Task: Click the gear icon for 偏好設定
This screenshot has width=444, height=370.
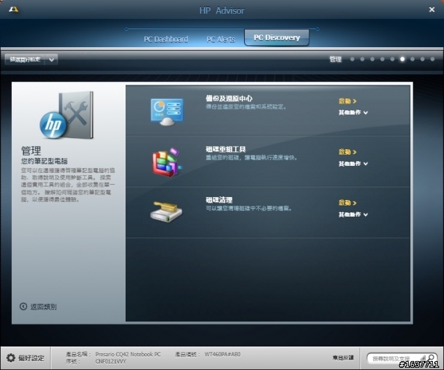Action: (11, 358)
